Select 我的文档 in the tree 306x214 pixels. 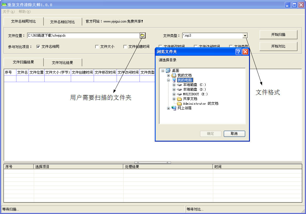point(184,75)
